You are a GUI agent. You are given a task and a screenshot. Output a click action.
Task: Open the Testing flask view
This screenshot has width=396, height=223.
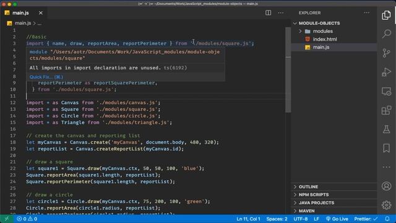click(386, 129)
